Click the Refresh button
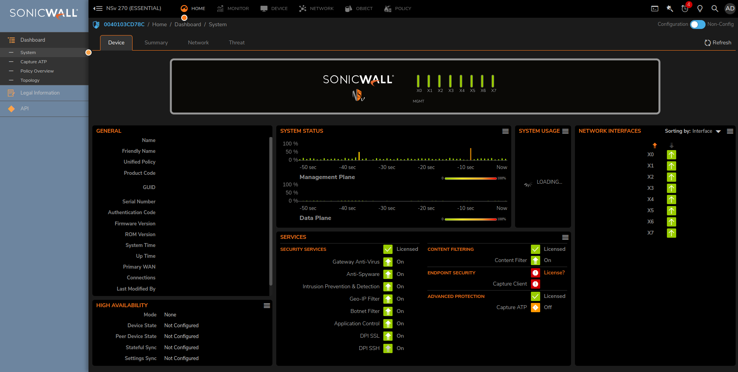The width and height of the screenshot is (738, 372). 718,43
